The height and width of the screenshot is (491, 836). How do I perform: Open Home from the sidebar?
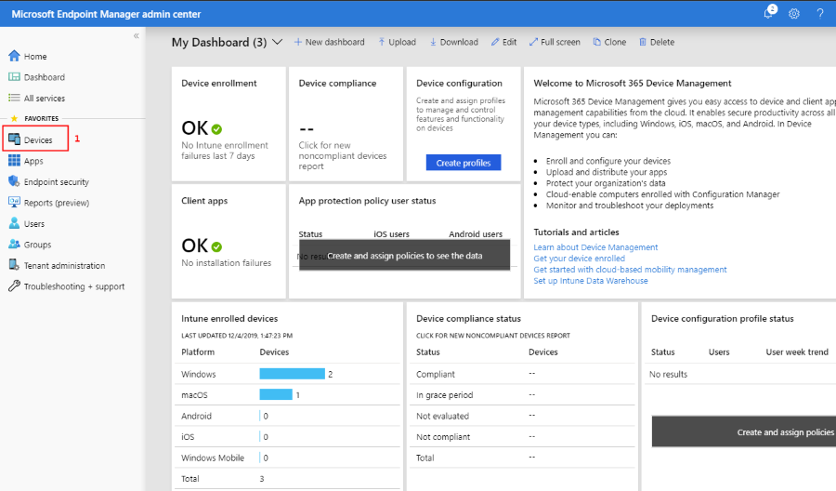[x=35, y=56]
